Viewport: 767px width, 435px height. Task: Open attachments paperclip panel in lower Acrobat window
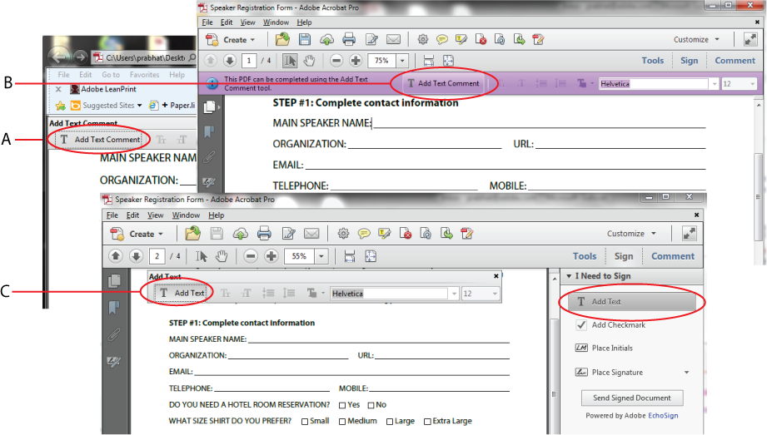point(113,335)
